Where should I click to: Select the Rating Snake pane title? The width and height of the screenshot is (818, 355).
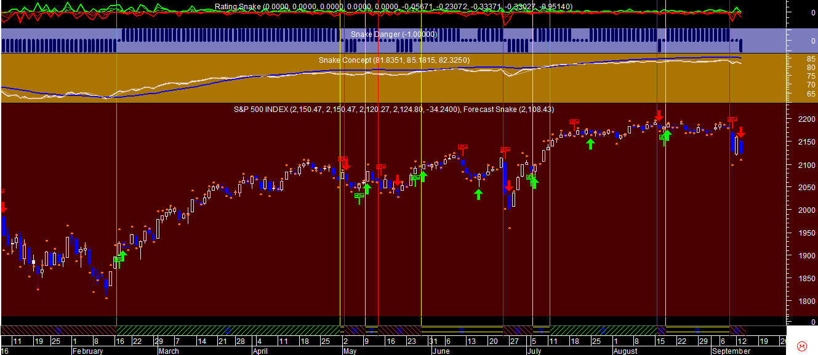[394, 6]
